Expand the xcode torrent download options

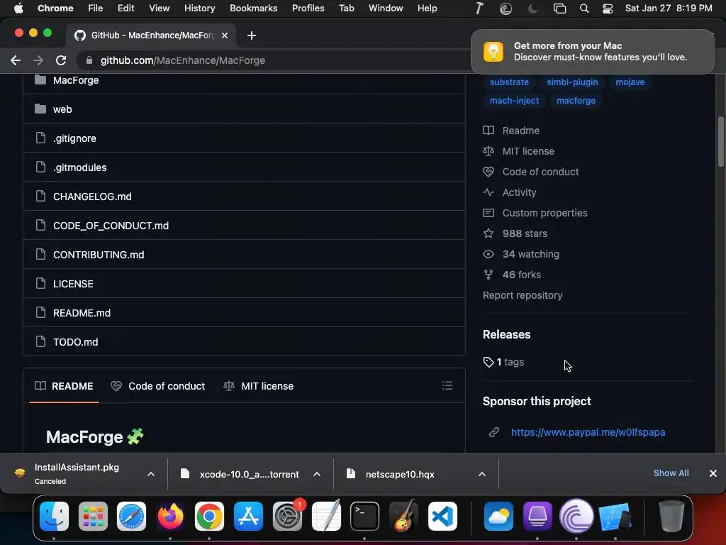point(317,474)
